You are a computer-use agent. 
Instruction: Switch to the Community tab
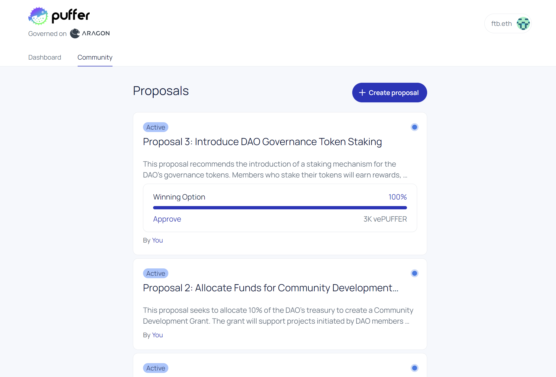click(x=95, y=57)
